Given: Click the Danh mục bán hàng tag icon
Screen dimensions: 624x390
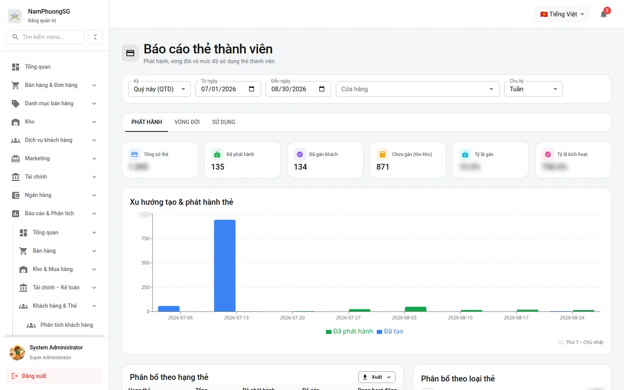Looking at the screenshot, I should tap(16, 104).
